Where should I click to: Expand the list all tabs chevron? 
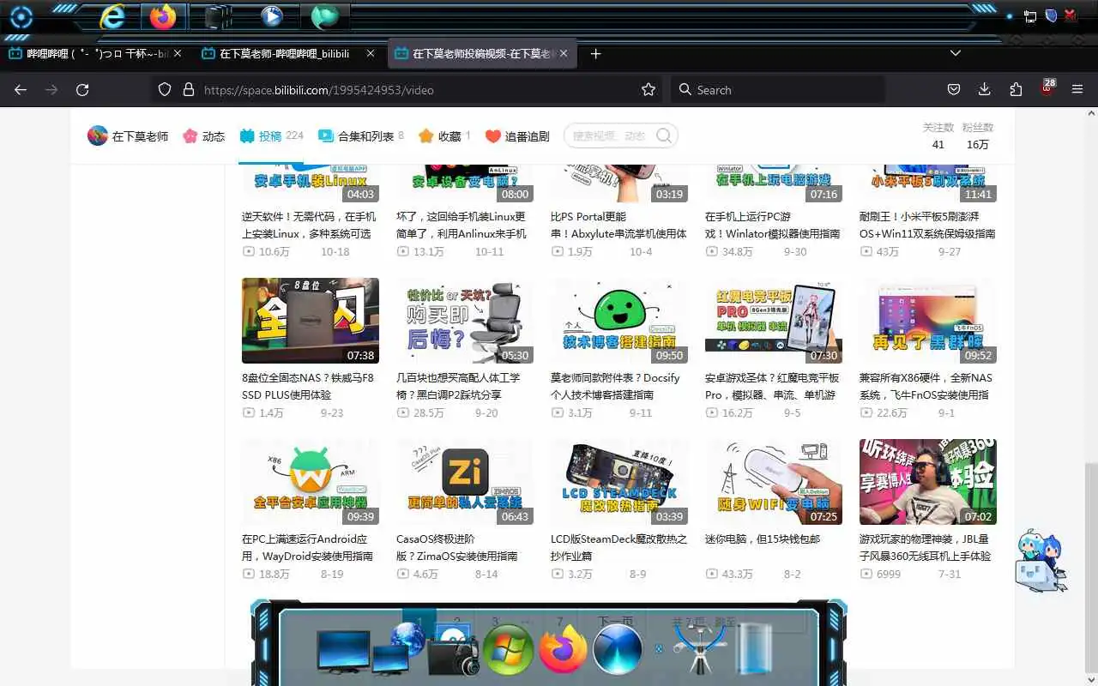click(x=956, y=53)
